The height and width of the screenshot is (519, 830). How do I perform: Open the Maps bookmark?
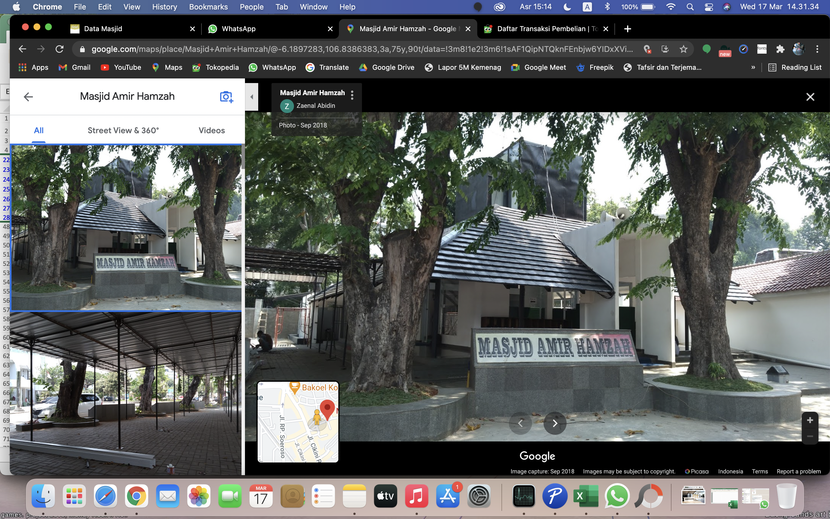167,67
